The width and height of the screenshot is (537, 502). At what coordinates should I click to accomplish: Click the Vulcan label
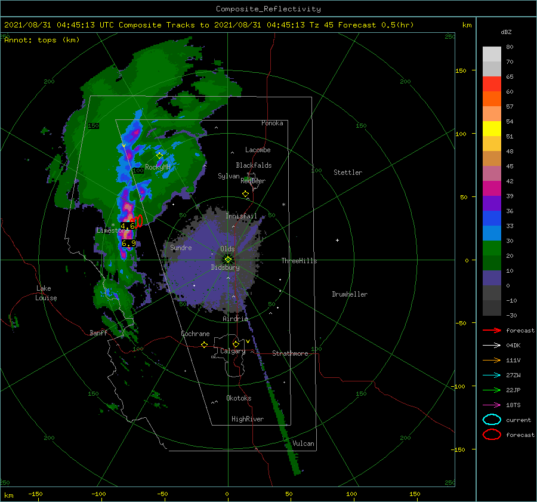304,444
